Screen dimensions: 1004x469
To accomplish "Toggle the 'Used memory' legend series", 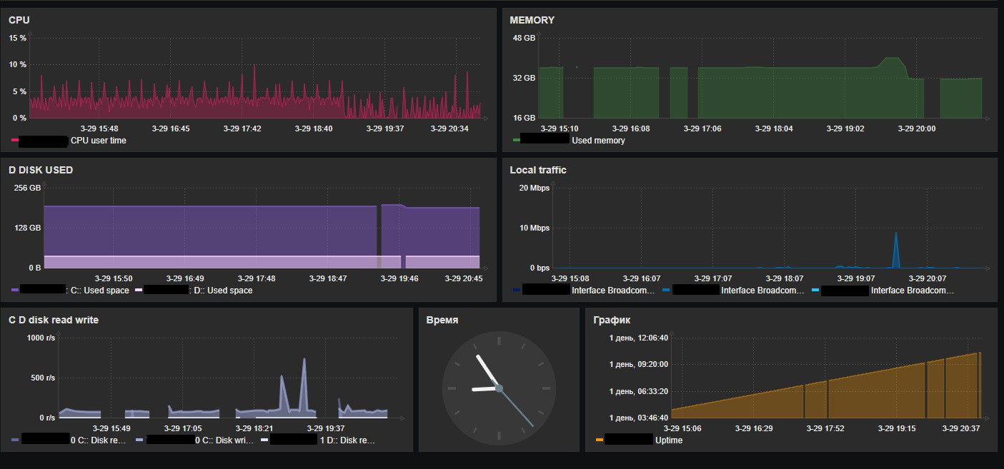I will (597, 141).
